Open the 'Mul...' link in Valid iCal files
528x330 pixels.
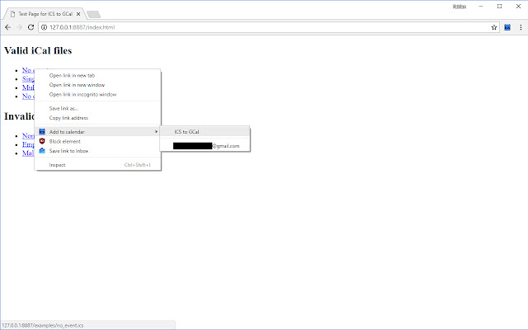coord(28,87)
